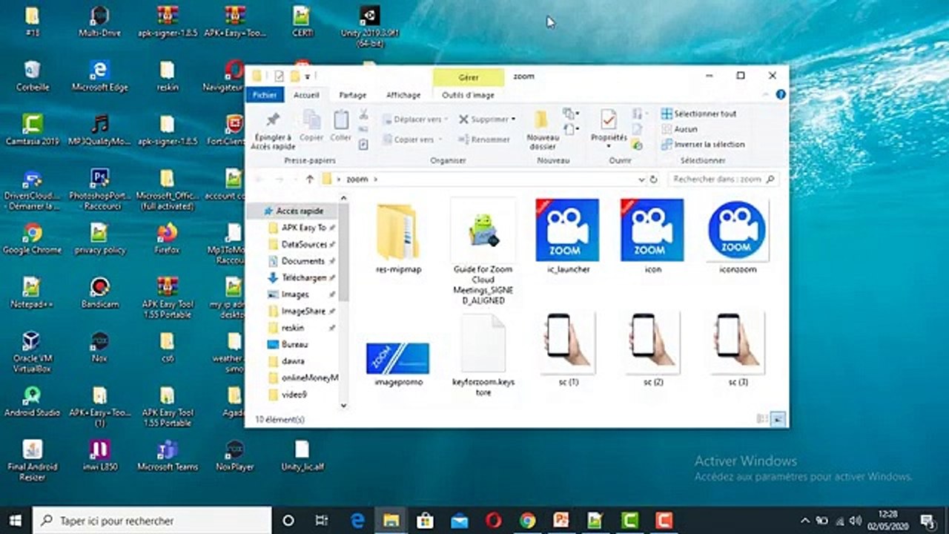Select the keyforzoom.keystore file

483,355
